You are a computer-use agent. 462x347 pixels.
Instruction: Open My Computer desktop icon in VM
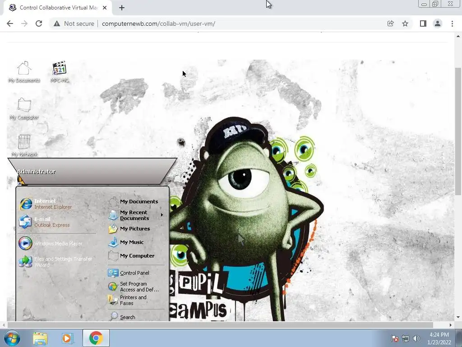(x=24, y=109)
